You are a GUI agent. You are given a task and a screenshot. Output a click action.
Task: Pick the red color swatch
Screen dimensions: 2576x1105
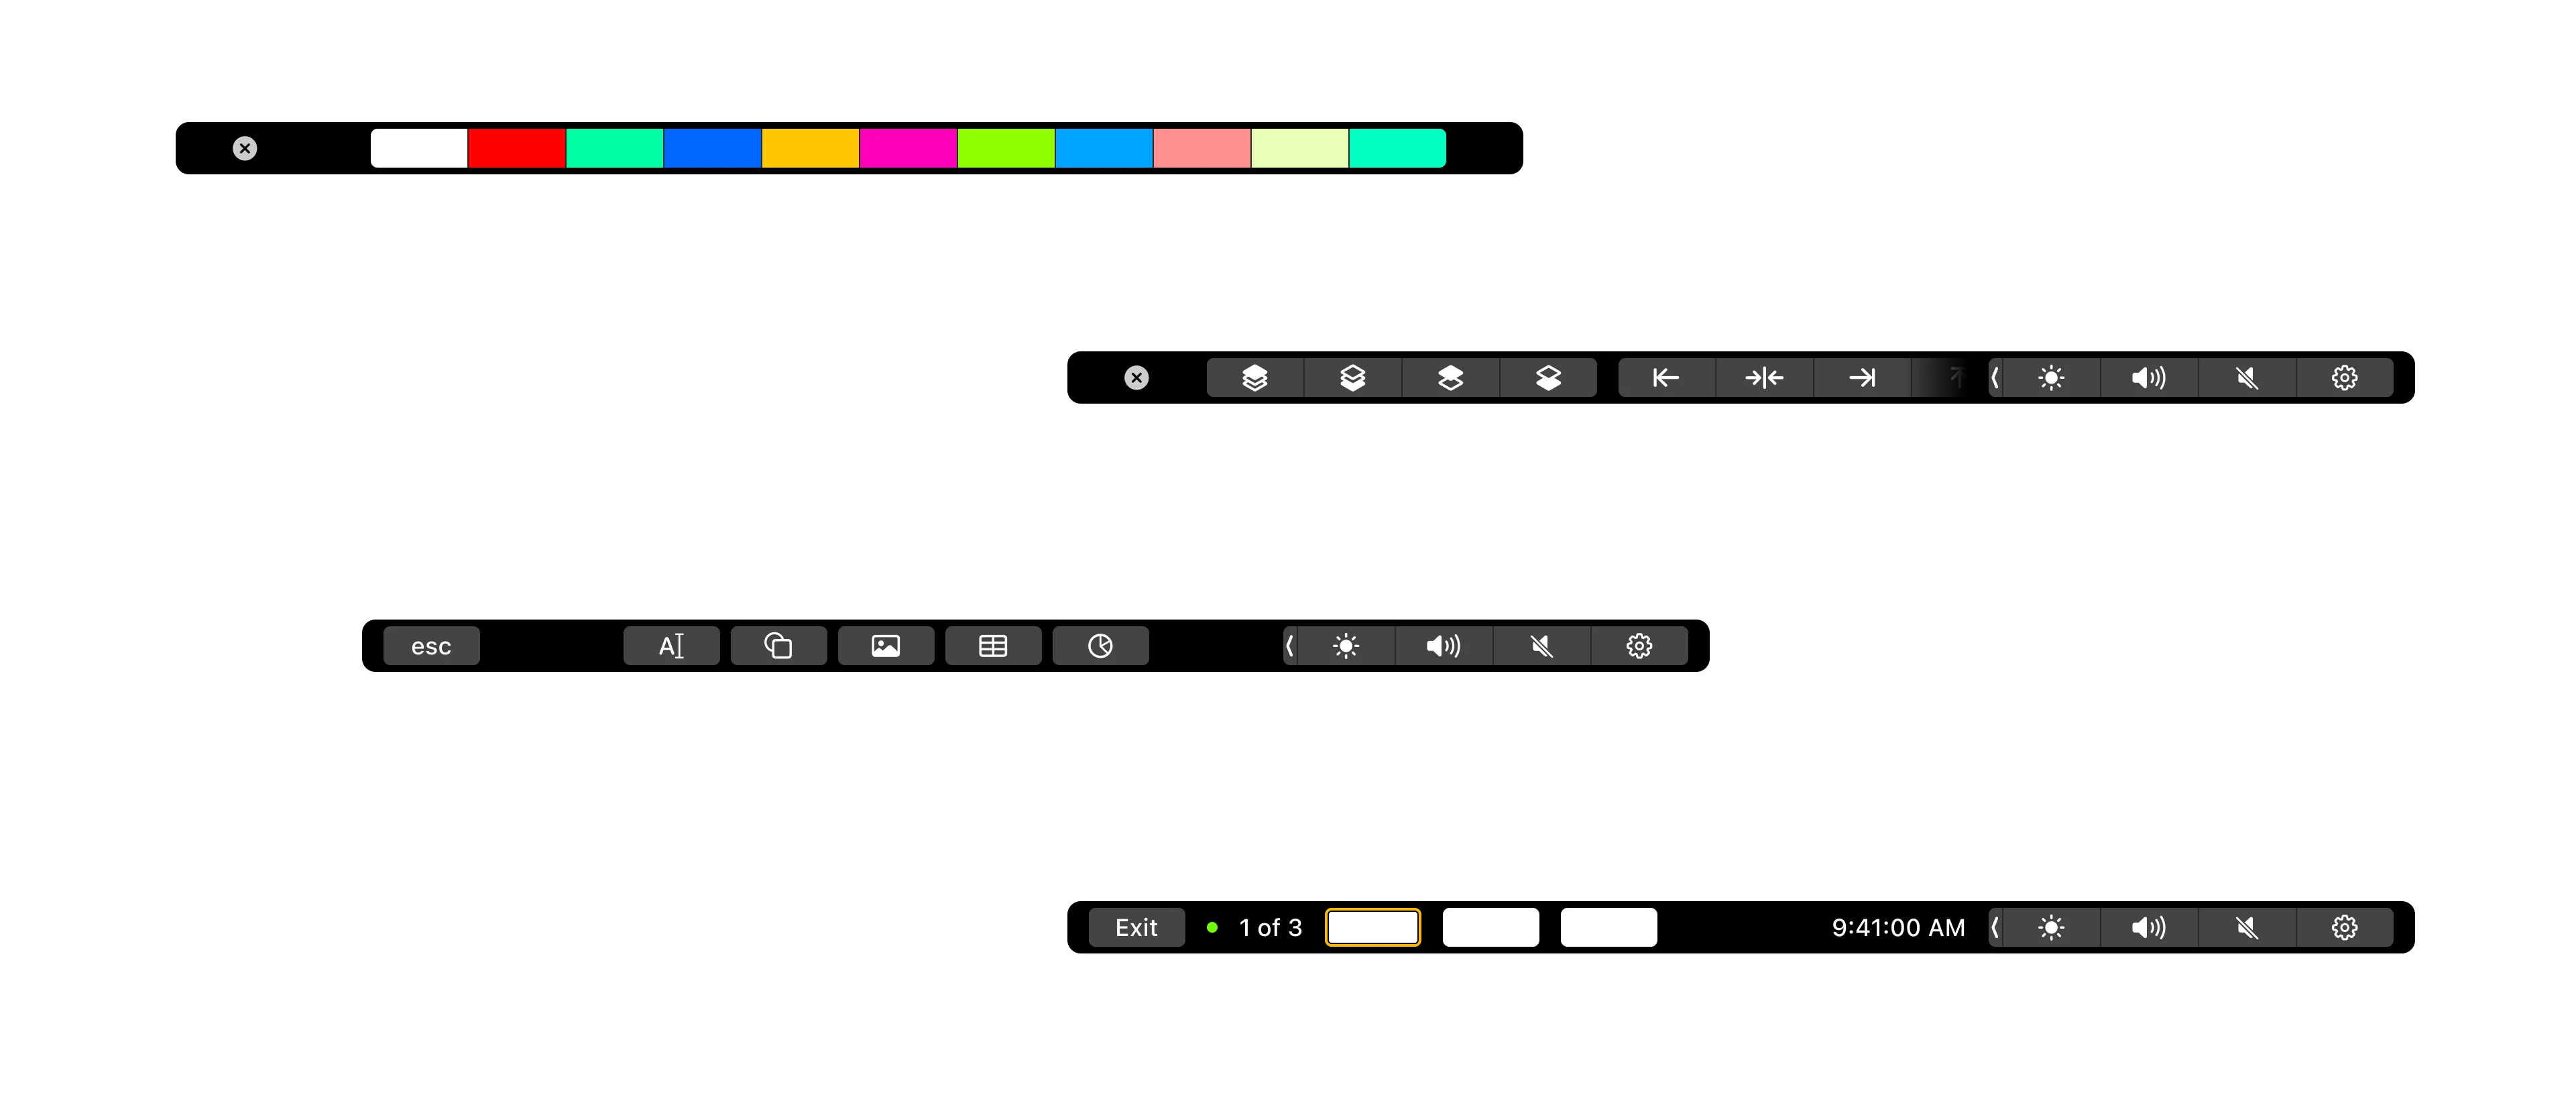point(516,148)
